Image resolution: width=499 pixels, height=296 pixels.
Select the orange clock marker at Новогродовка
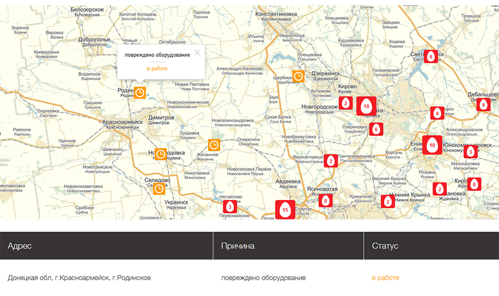[160, 154]
